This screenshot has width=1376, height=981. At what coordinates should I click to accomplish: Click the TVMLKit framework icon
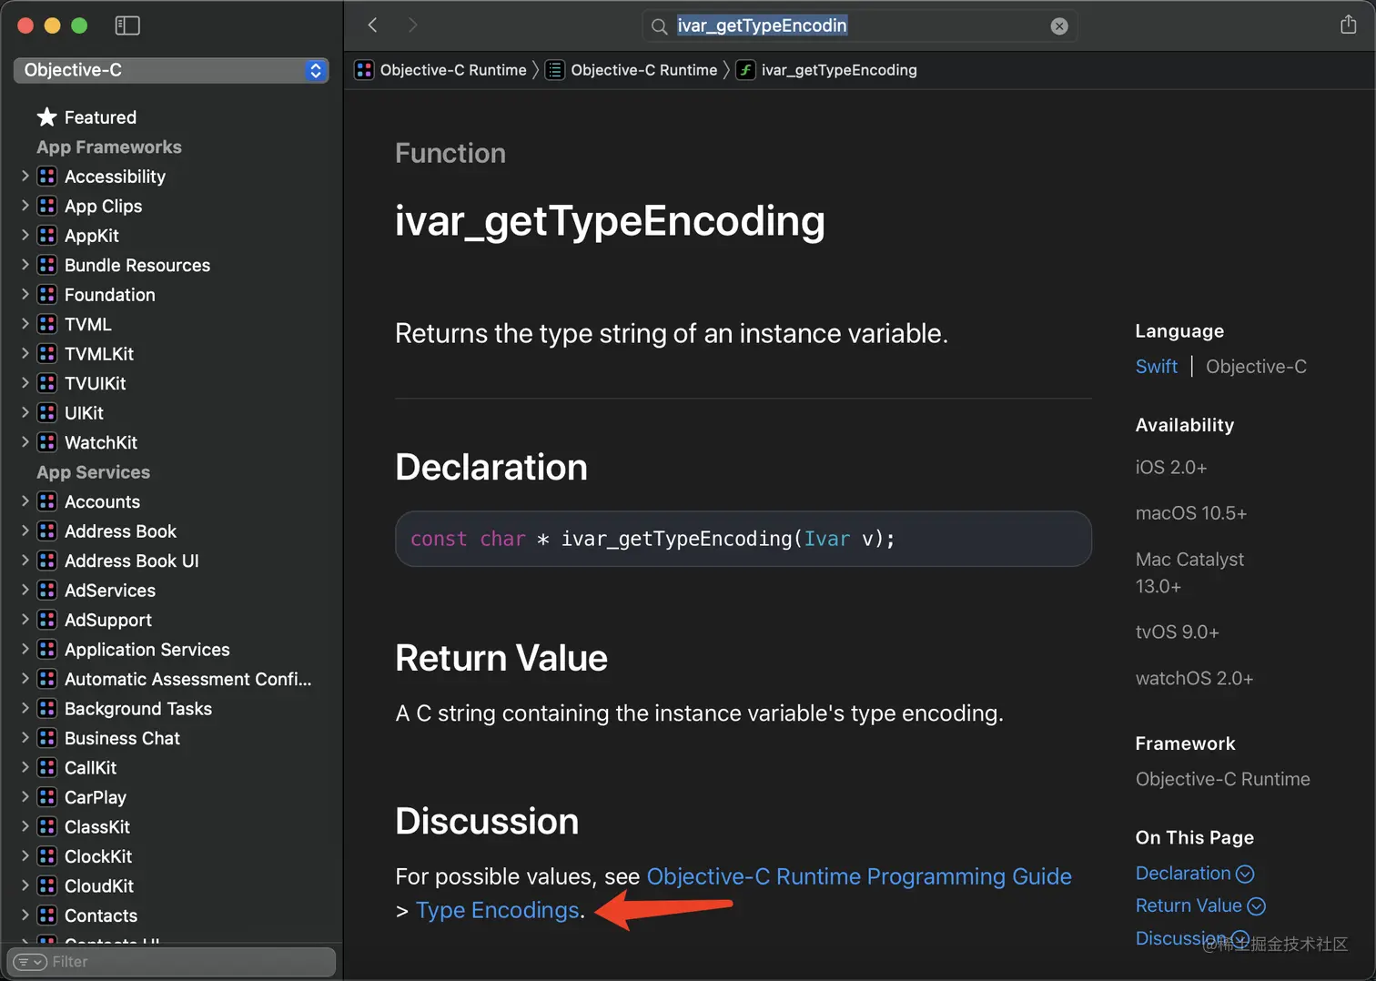tap(47, 354)
